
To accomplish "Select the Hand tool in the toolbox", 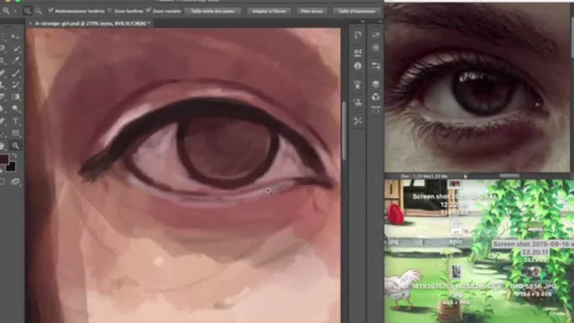I will click(2, 145).
